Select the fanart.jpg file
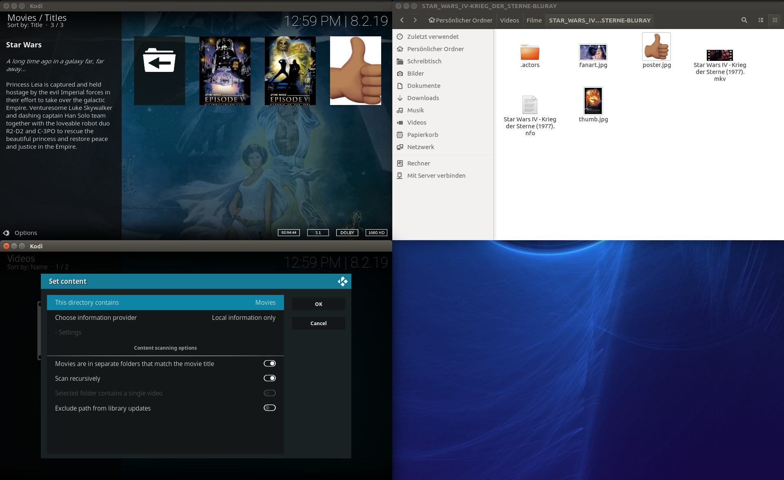Image resolution: width=784 pixels, height=480 pixels. 593,56
